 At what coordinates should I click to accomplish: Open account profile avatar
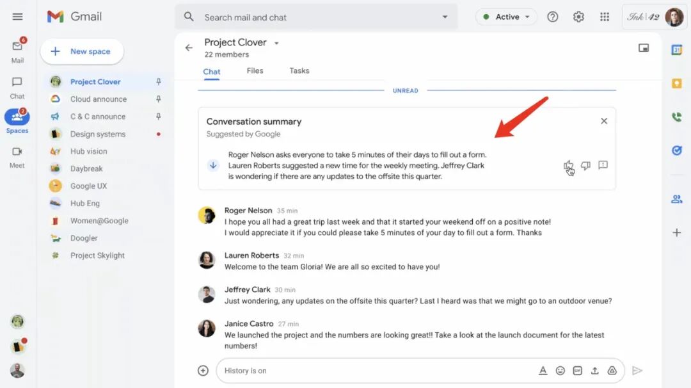(x=674, y=17)
